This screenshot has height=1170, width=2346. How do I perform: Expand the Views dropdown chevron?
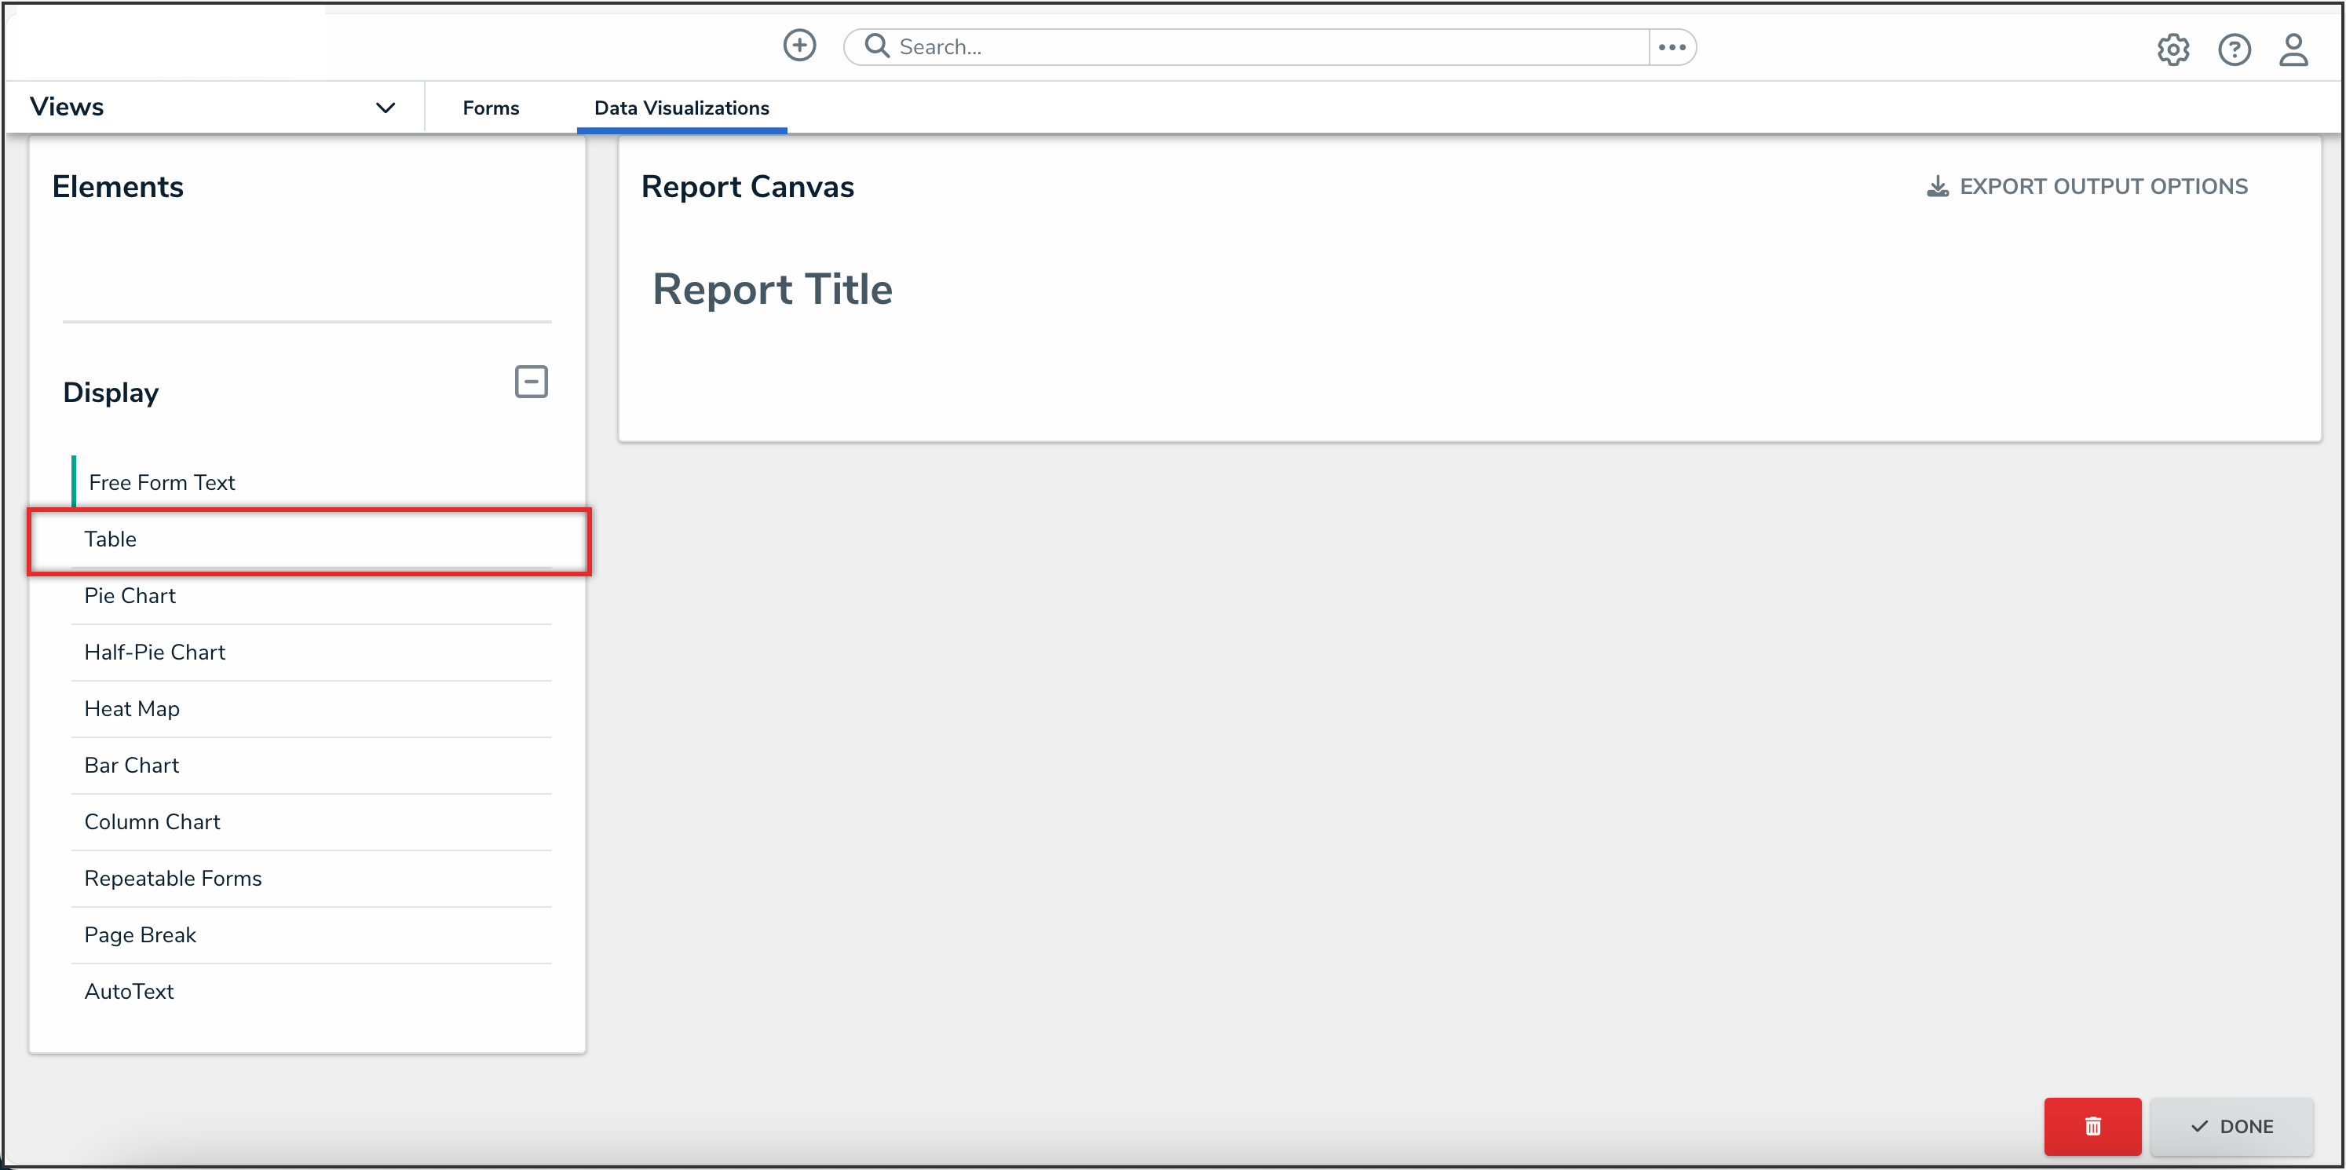tap(386, 108)
